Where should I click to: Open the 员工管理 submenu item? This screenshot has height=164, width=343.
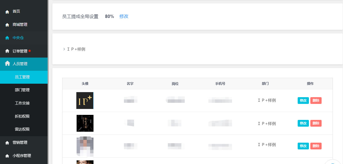click(x=22, y=77)
